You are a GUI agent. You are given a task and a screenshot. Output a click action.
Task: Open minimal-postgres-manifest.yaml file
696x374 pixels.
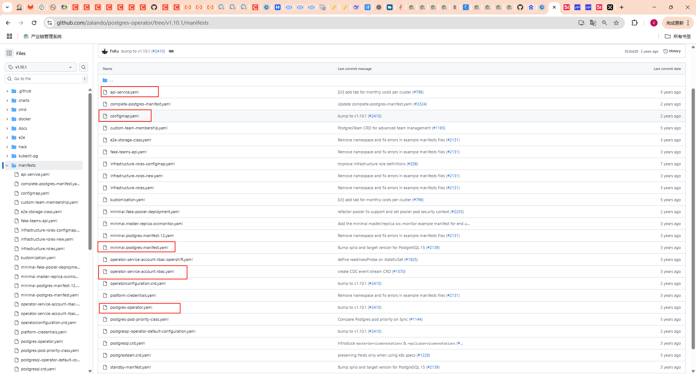139,248
